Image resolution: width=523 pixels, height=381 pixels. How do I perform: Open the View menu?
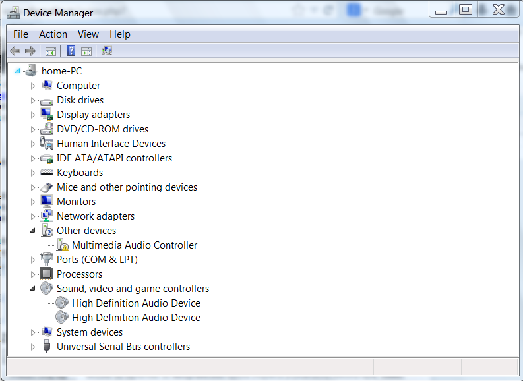point(88,34)
